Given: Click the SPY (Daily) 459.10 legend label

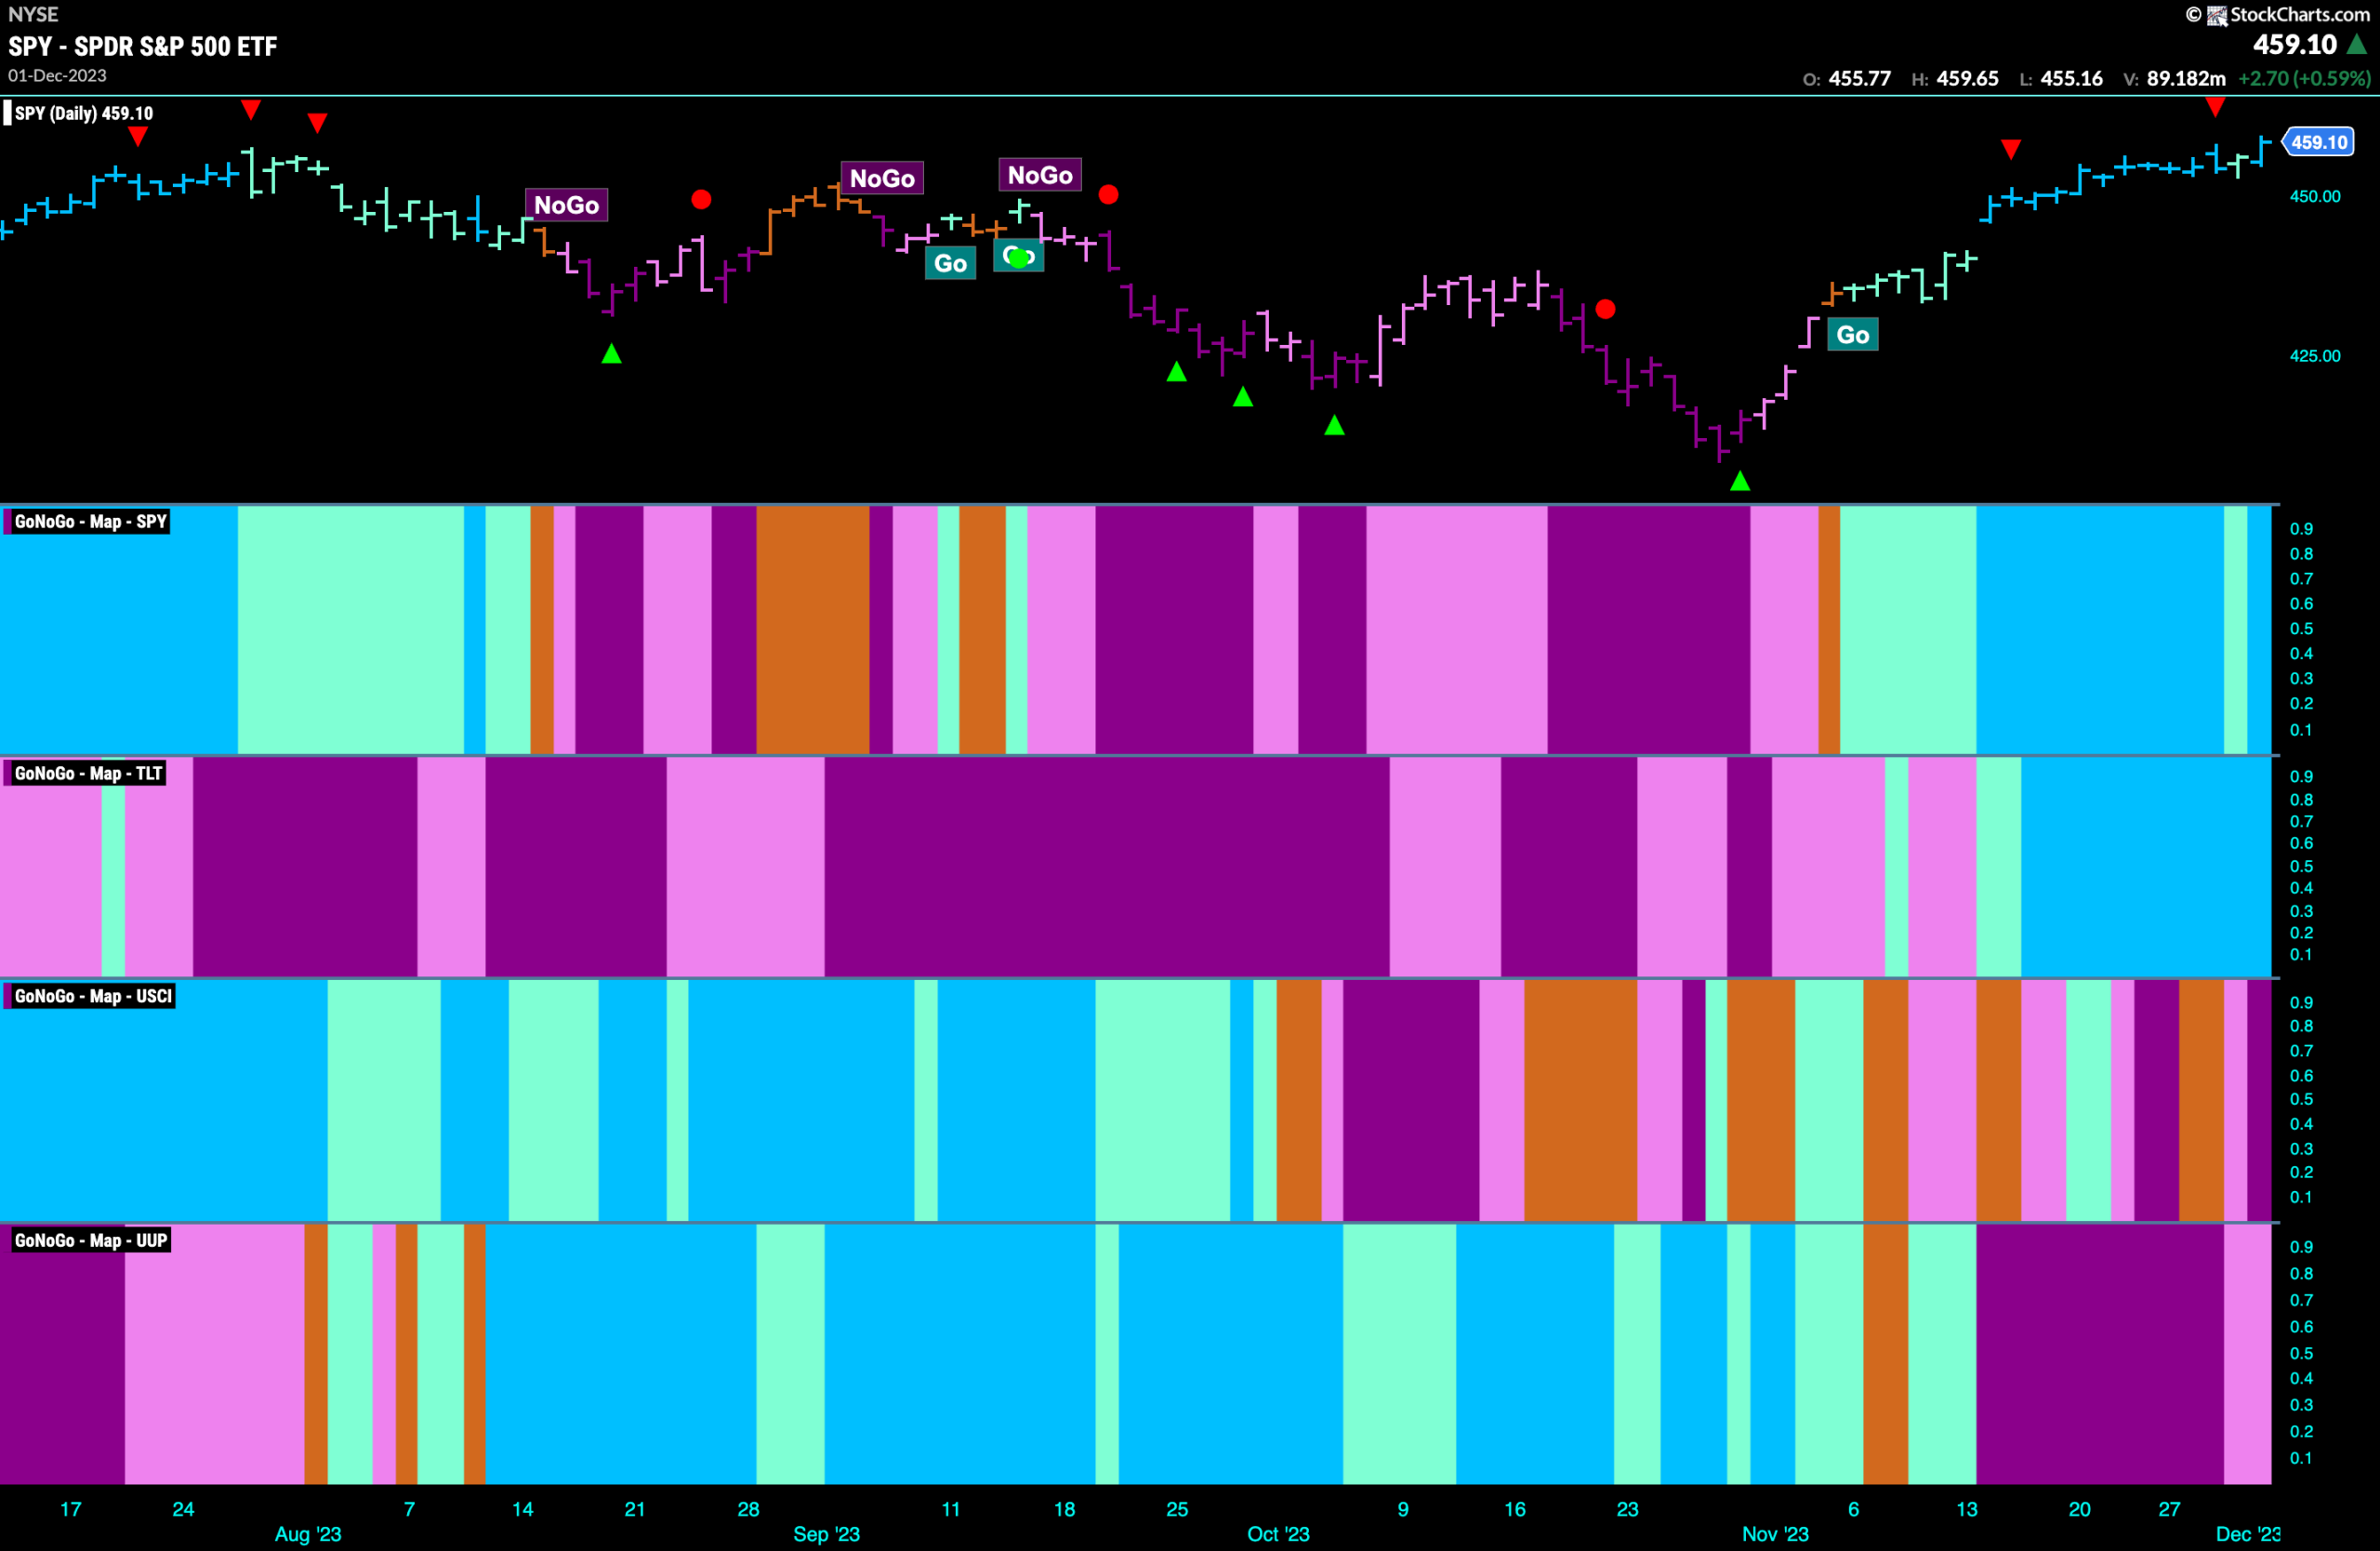Looking at the screenshot, I should tap(83, 113).
